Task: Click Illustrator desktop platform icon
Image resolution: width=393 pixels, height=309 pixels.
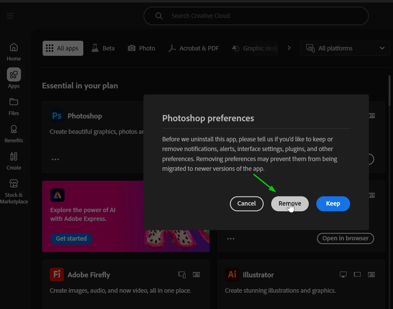Action: pos(343,275)
